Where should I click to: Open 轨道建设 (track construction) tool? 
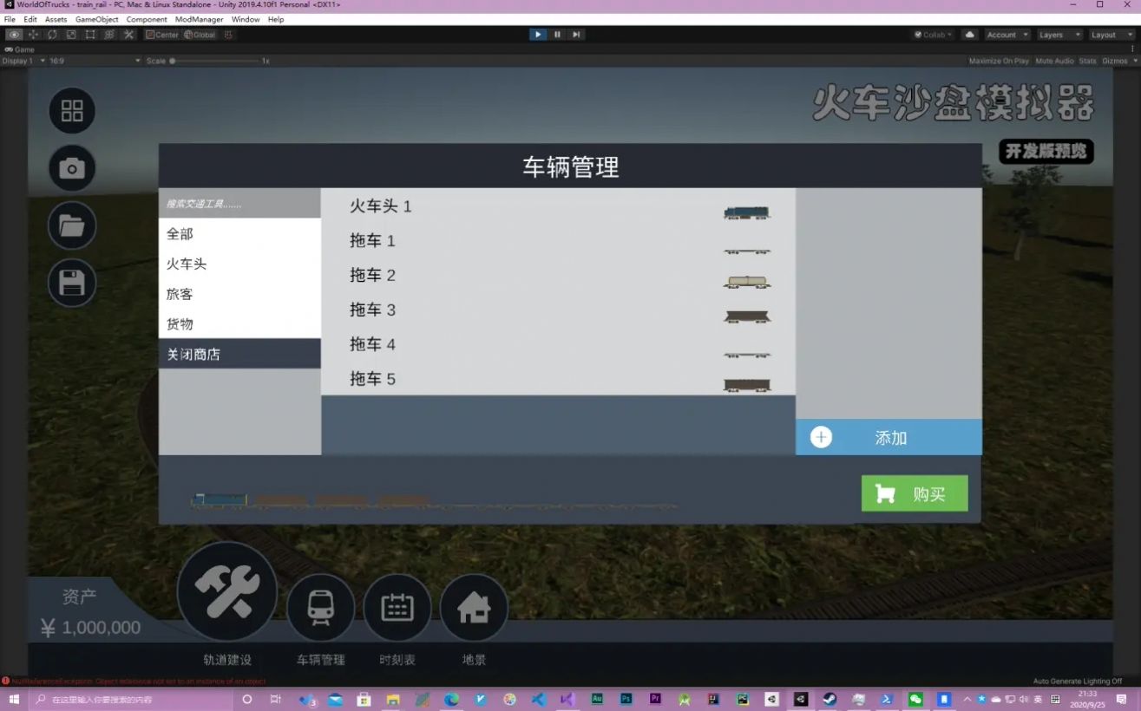pos(226,590)
